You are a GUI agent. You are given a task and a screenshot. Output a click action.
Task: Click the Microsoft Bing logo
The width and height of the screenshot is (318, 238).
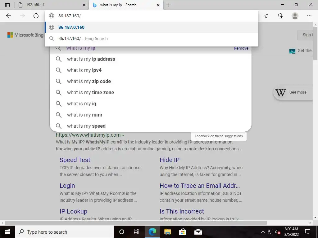[x=25, y=35]
